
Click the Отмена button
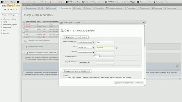pos(139,83)
